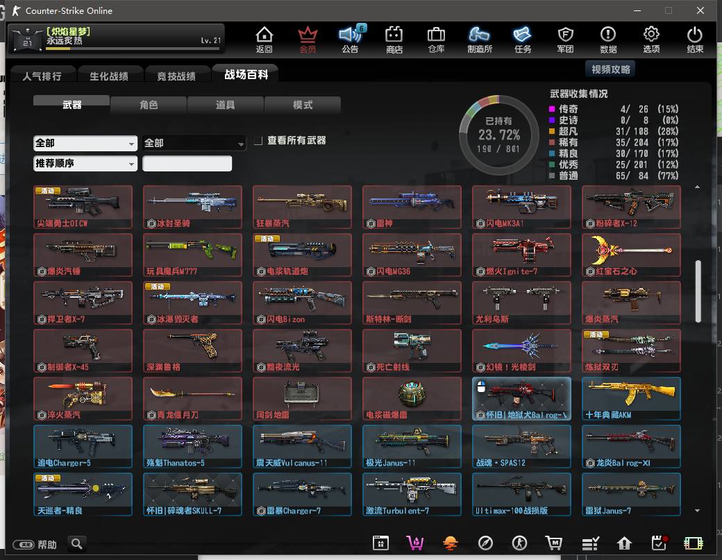Image resolution: width=722 pixels, height=560 pixels.
Task: Switch to the 人气排行 tab
Action: point(42,76)
